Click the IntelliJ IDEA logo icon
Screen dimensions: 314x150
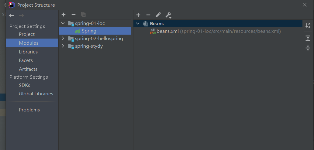point(12,5)
